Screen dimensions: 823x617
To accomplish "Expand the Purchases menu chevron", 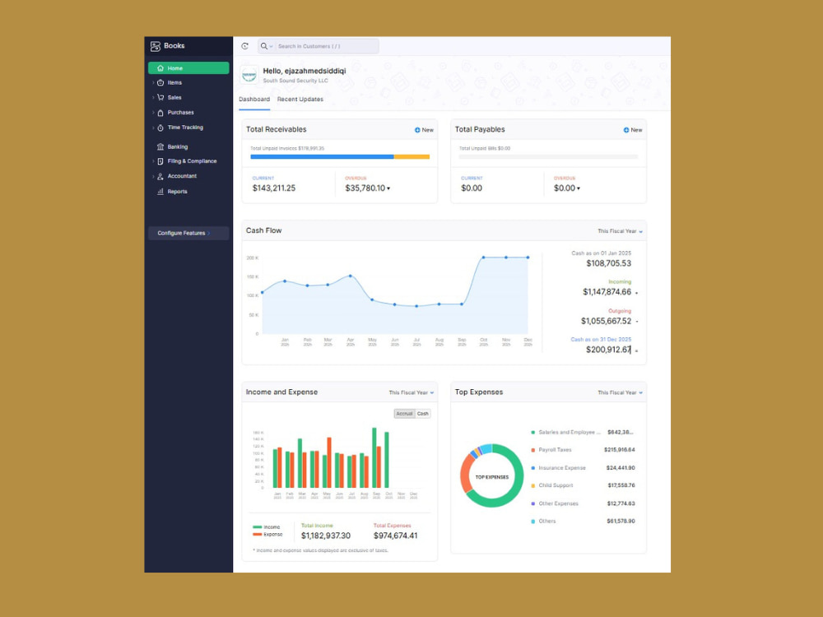I will point(153,113).
